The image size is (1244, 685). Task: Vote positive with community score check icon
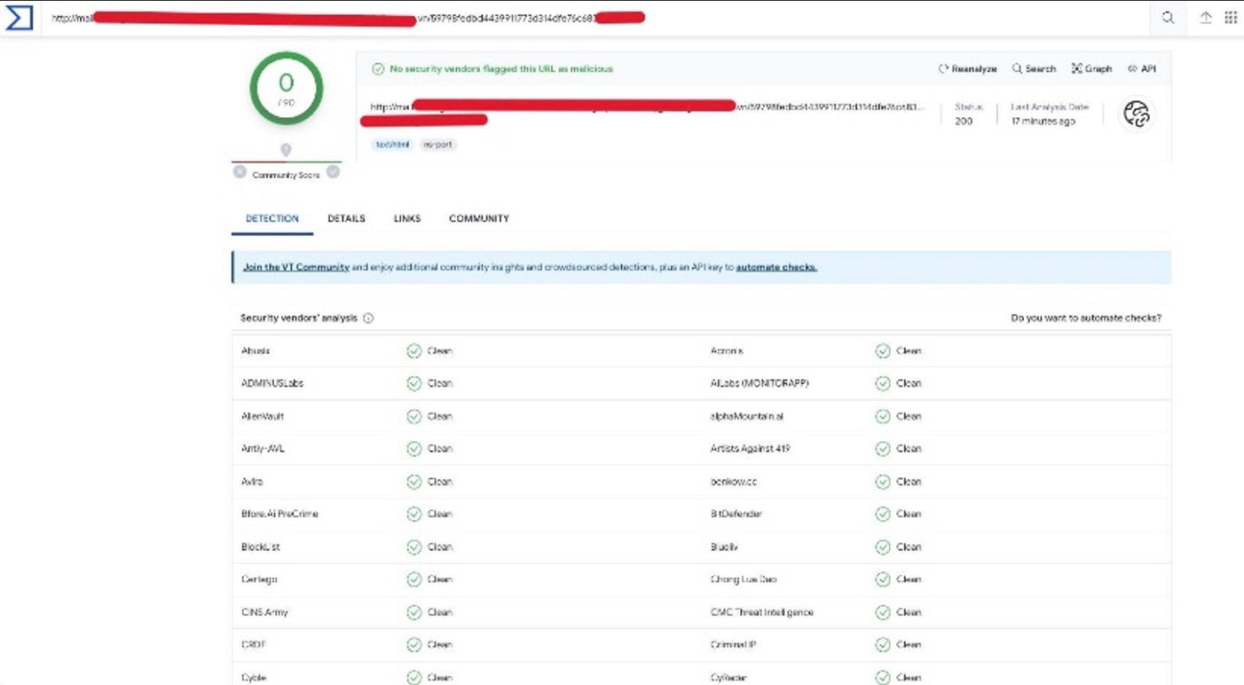333,171
